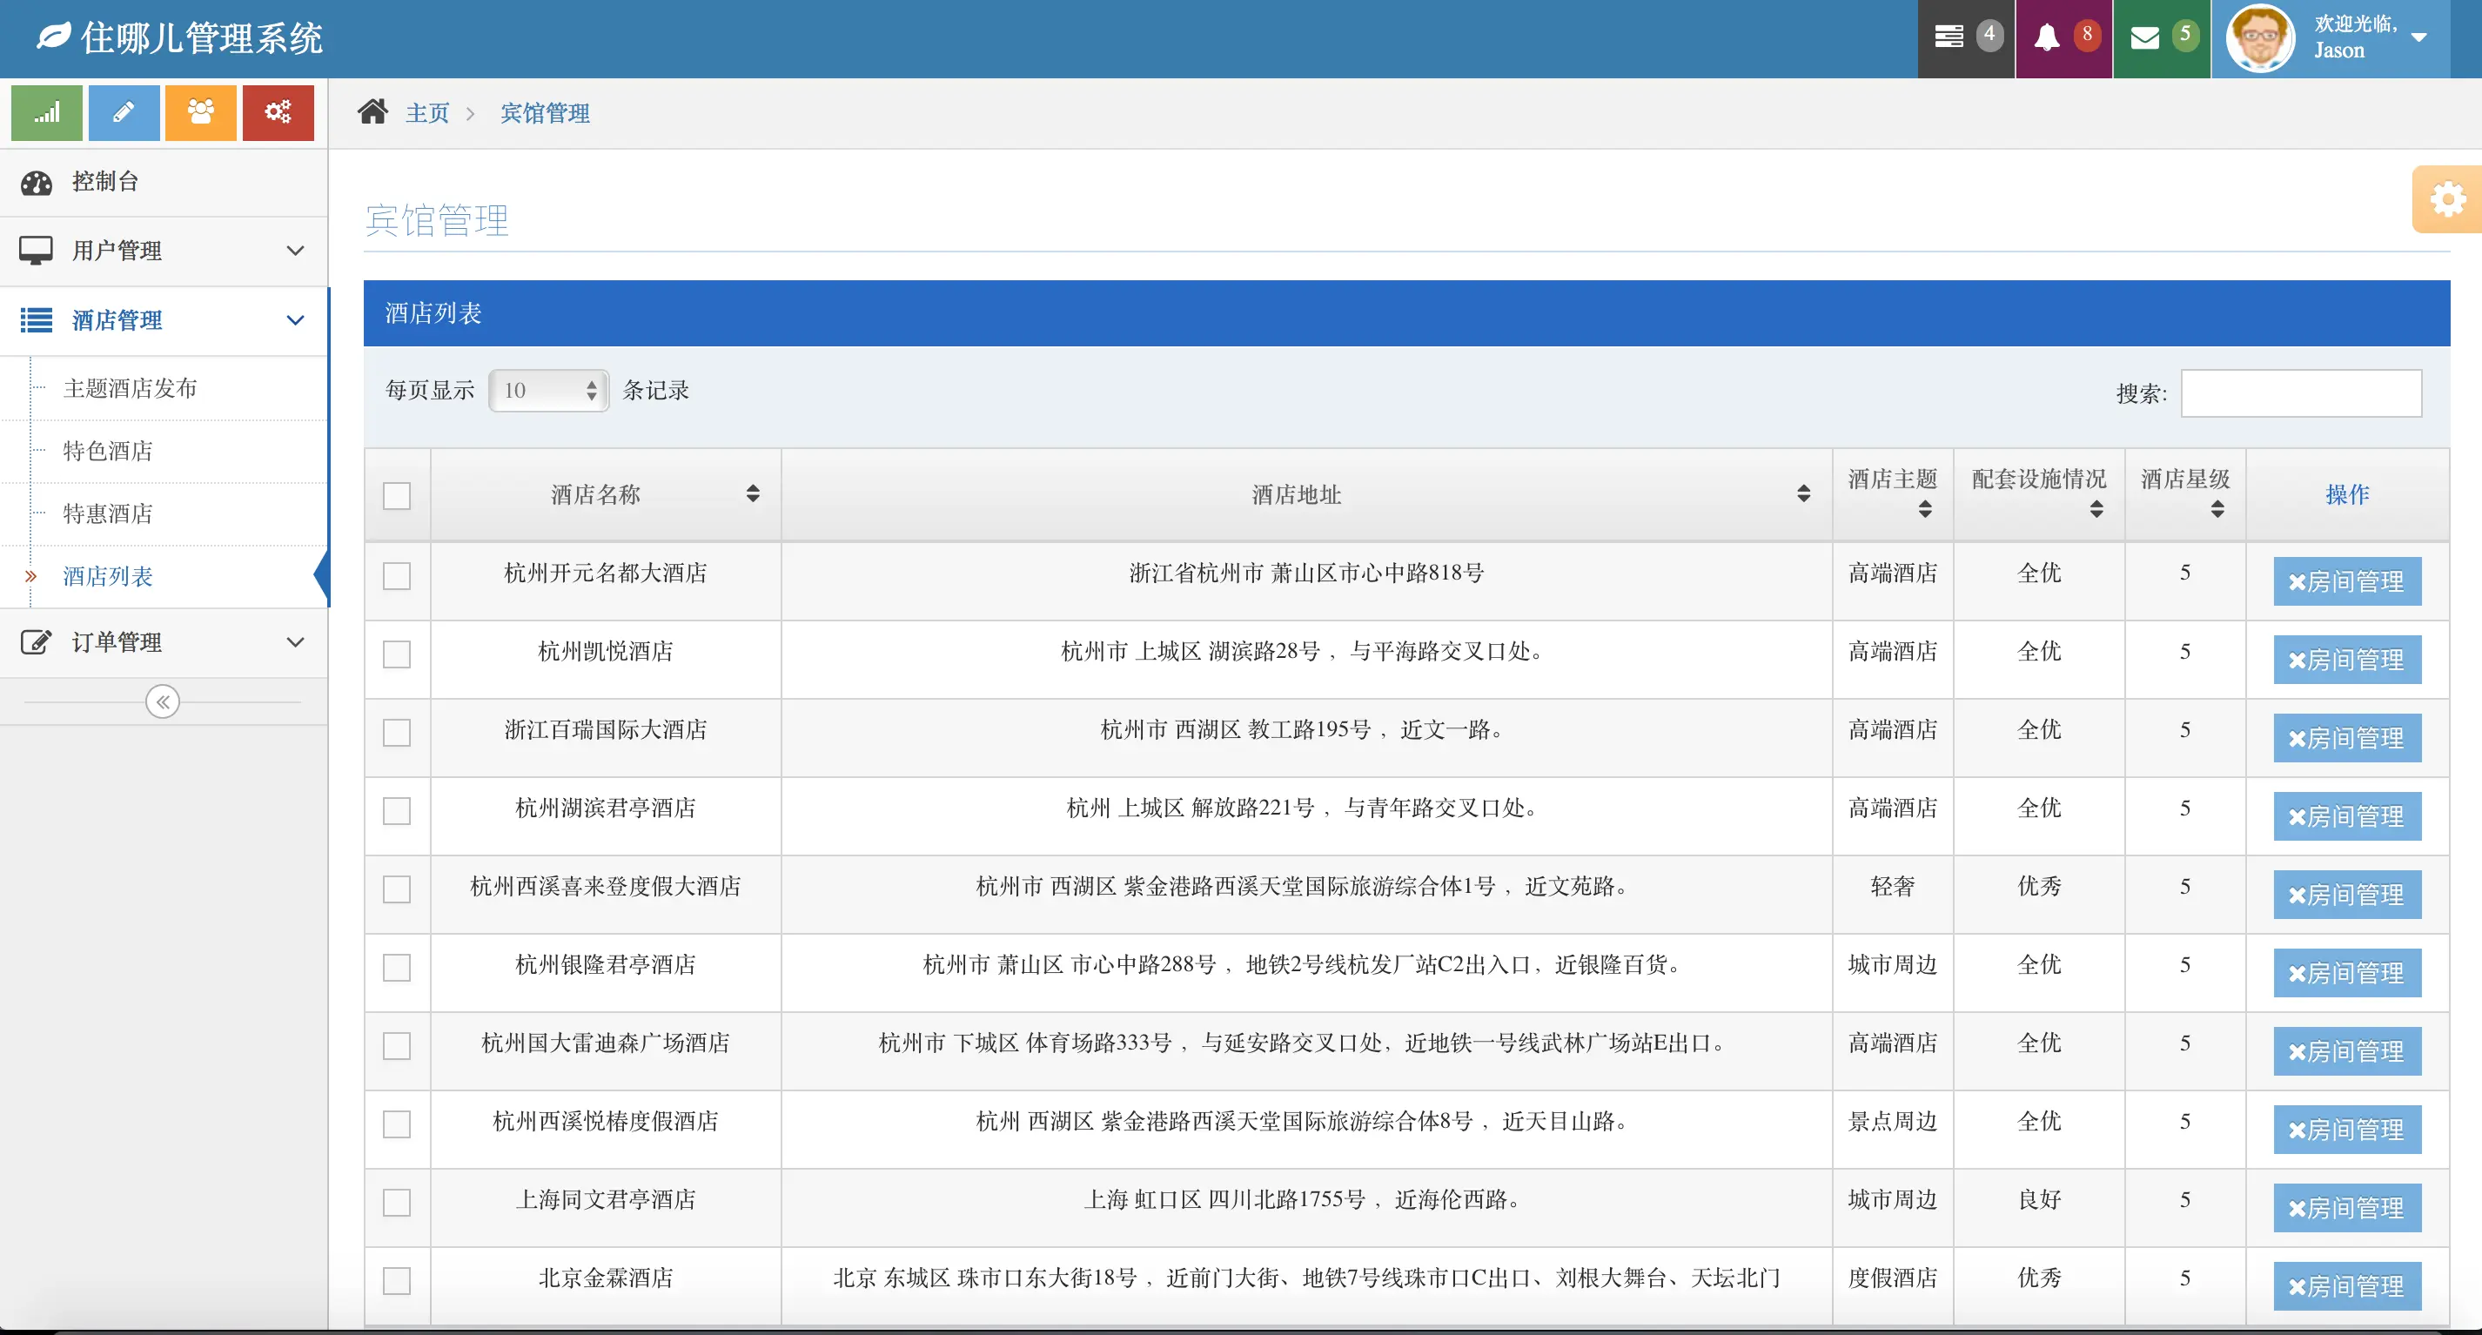
Task: Collapse sidebar with double-chevron button
Action: point(163,701)
